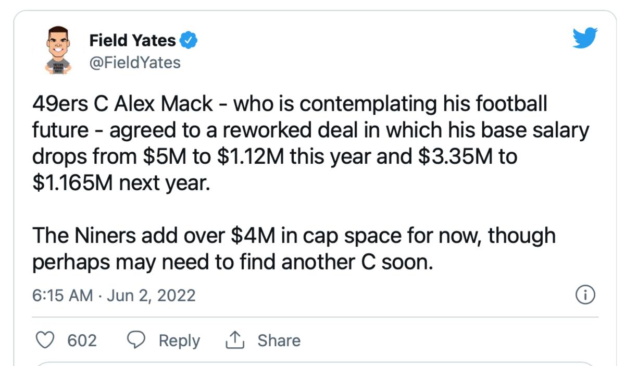Click the blue verified badge beside Field Yates
The height and width of the screenshot is (366, 625).
click(x=189, y=39)
